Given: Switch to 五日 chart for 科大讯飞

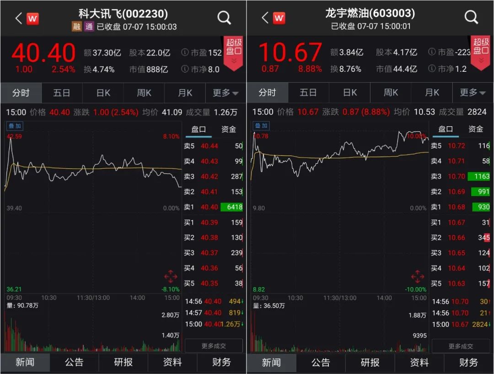Looking at the screenshot, I should point(62,93).
